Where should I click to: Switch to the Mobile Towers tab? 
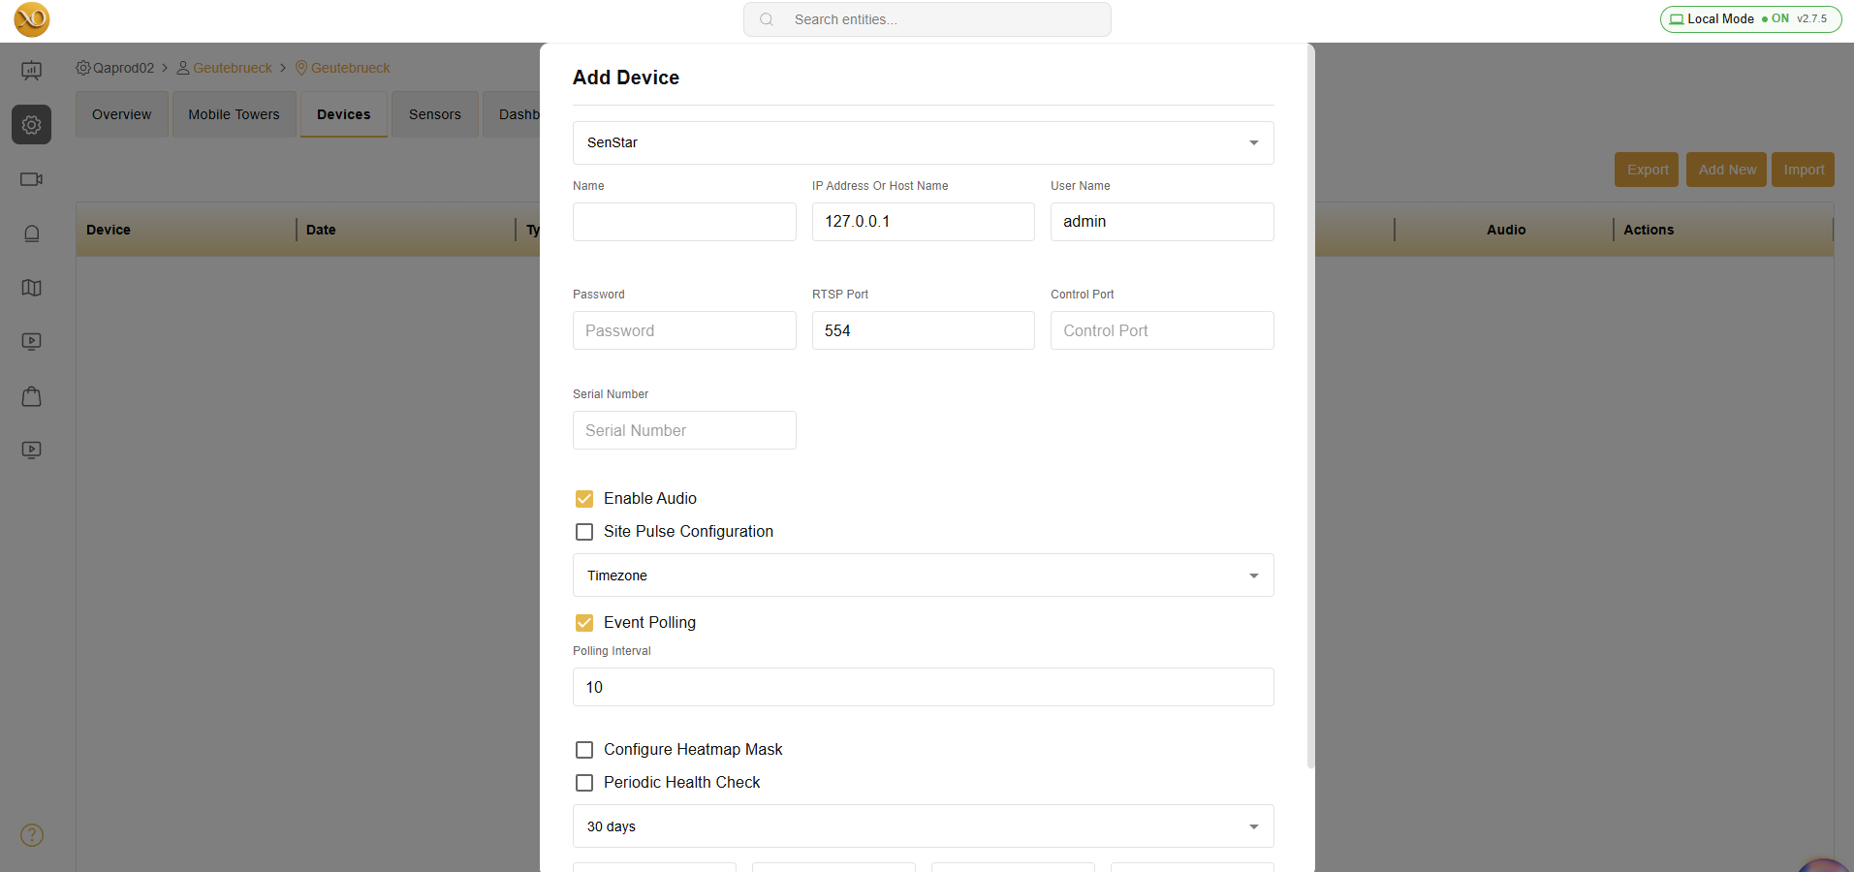click(x=234, y=113)
